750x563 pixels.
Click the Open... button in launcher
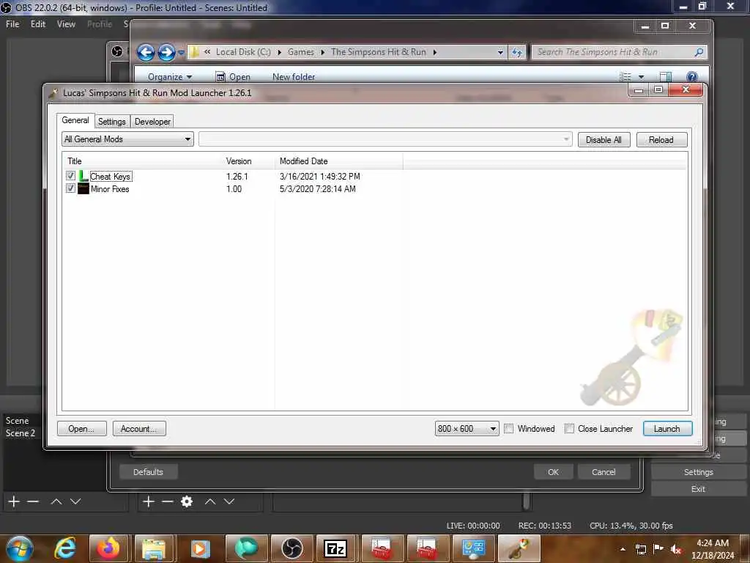click(x=81, y=428)
